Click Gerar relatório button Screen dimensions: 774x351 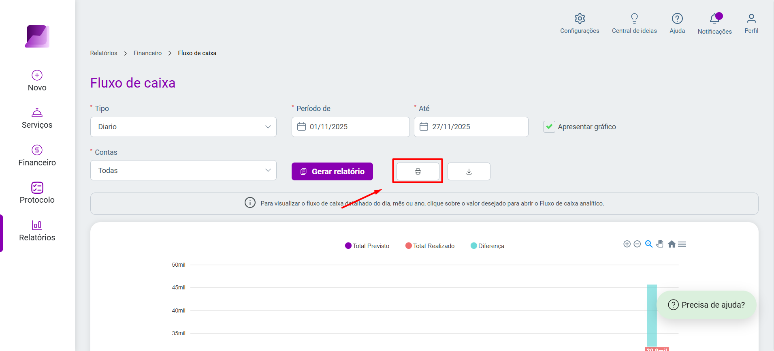[x=332, y=171]
